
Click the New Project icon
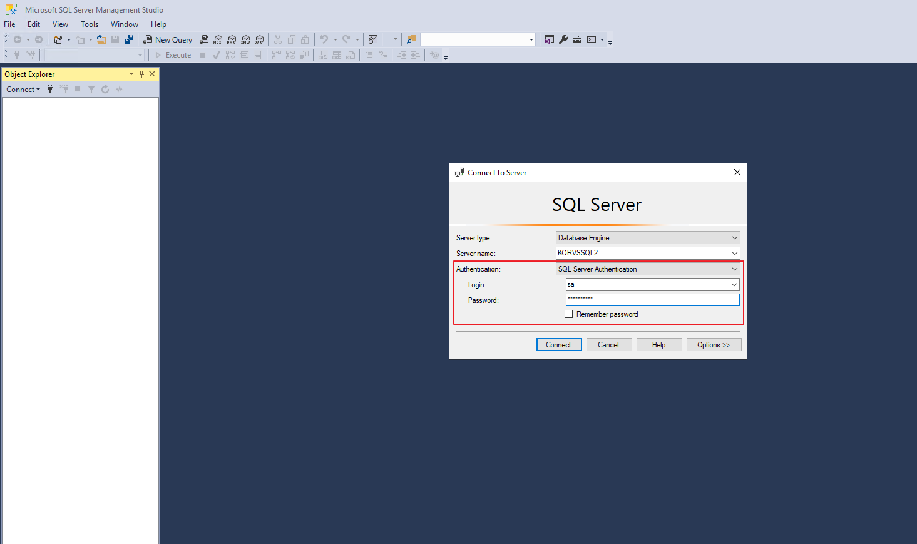(58, 39)
